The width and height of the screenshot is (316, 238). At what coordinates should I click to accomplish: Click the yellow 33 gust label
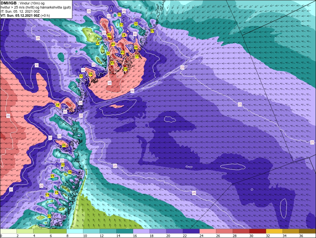(x=121, y=24)
